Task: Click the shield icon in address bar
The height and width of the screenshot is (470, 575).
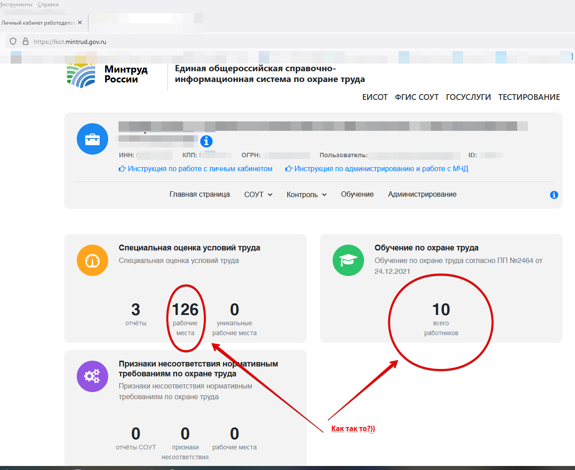Action: (x=13, y=42)
